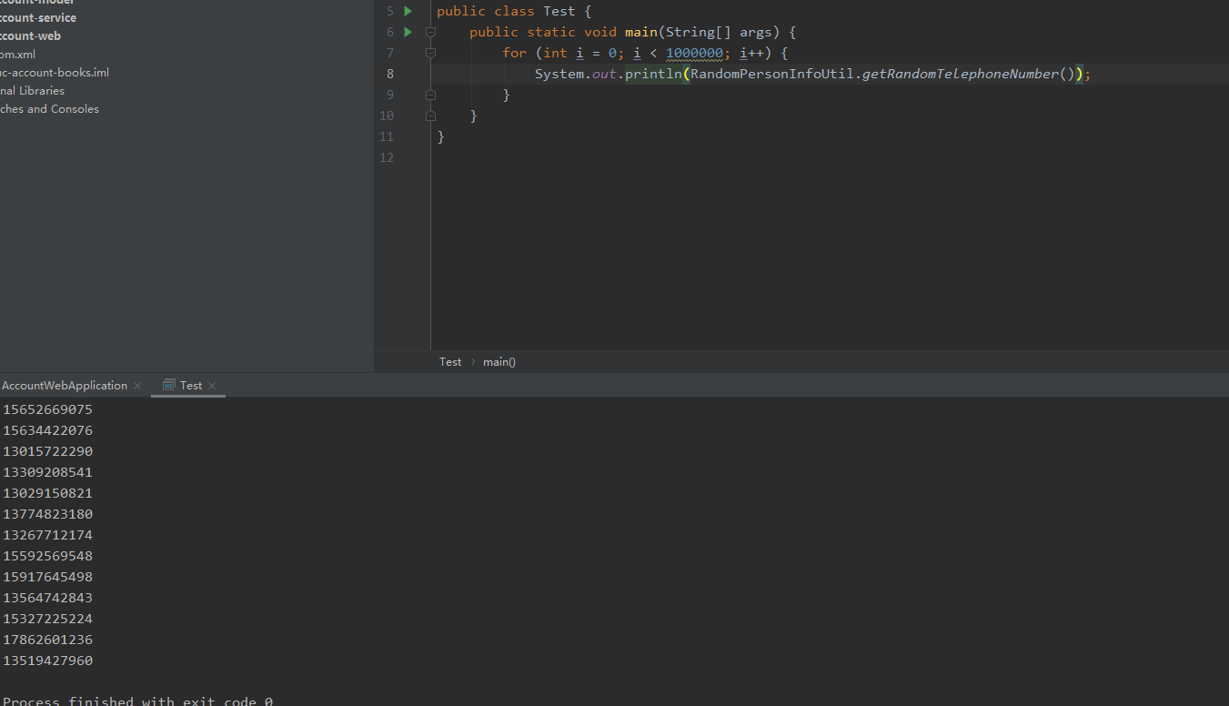Select account-service module in project tree
The image size is (1229, 706).
(x=36, y=17)
